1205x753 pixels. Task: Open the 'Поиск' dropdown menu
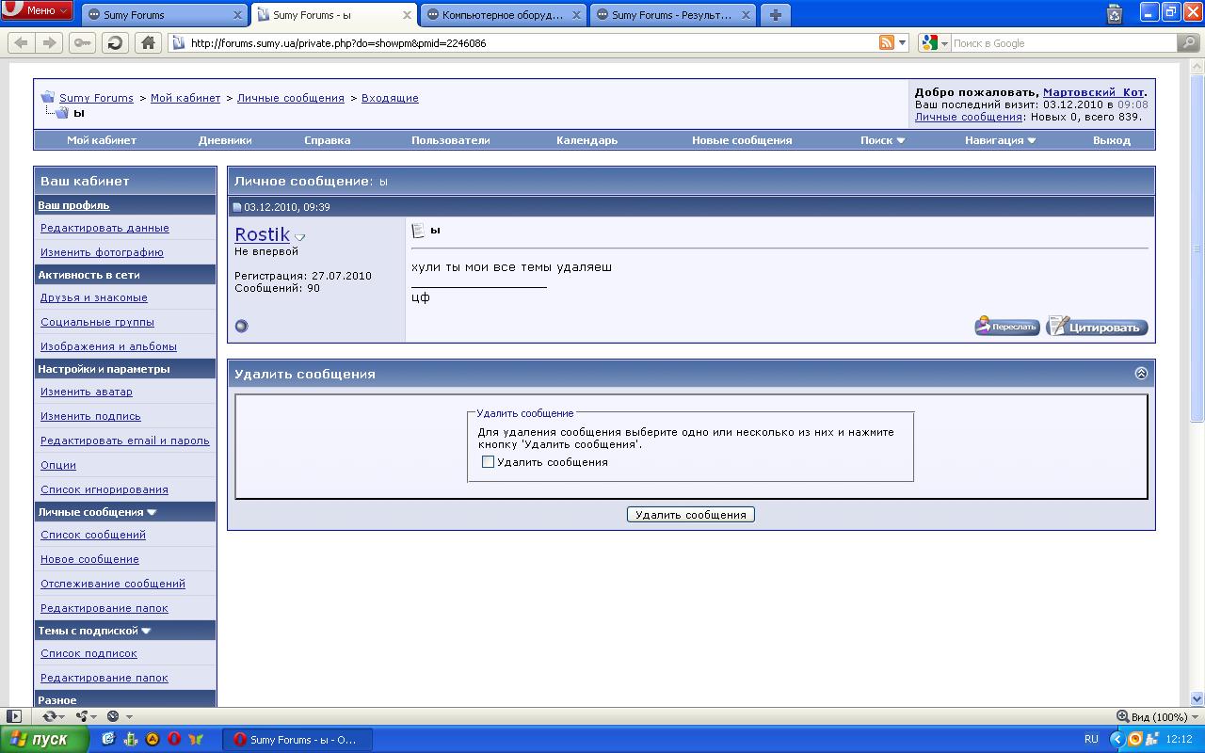[882, 140]
